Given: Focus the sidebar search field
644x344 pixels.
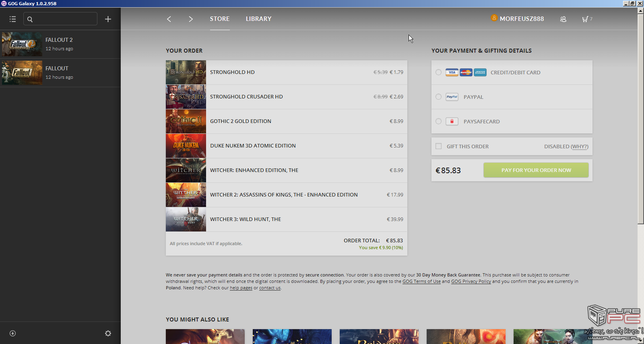Looking at the screenshot, I should (60, 19).
